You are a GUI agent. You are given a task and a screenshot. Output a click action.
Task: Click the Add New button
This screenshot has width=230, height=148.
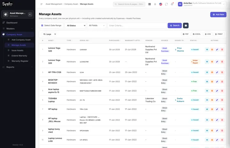218,14
